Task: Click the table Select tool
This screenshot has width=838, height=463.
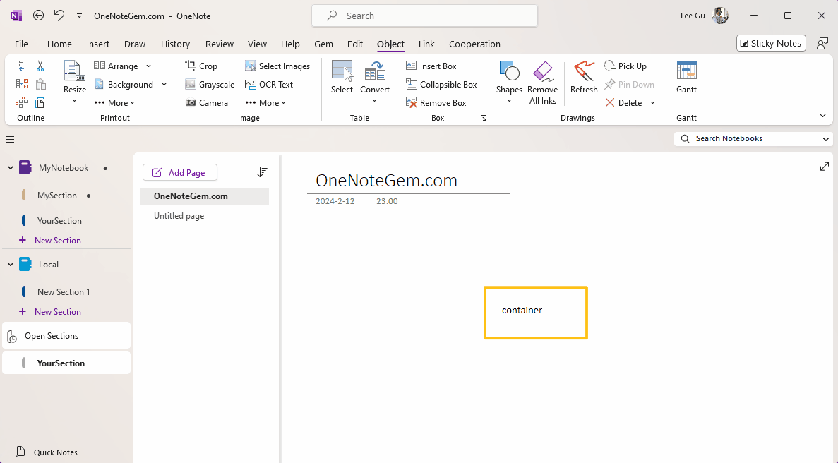Action: (342, 78)
